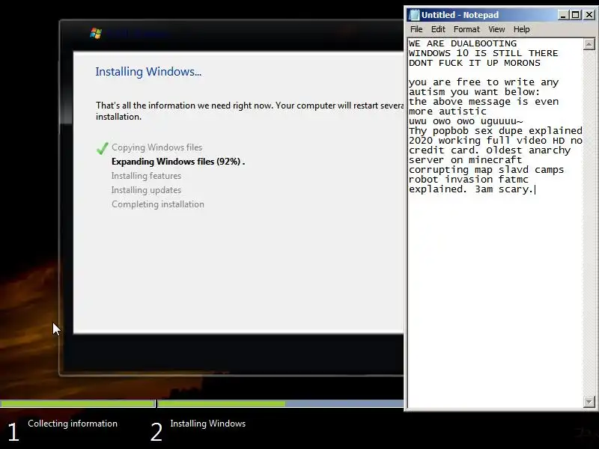Click the 'Installing Windows...' heading

pos(148,72)
